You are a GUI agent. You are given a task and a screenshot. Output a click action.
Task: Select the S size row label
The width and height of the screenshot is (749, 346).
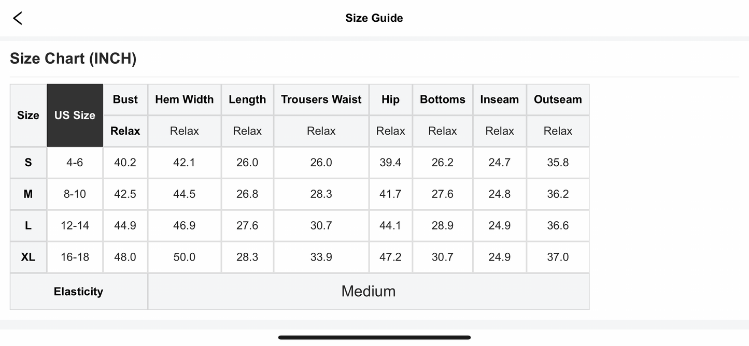click(x=28, y=163)
